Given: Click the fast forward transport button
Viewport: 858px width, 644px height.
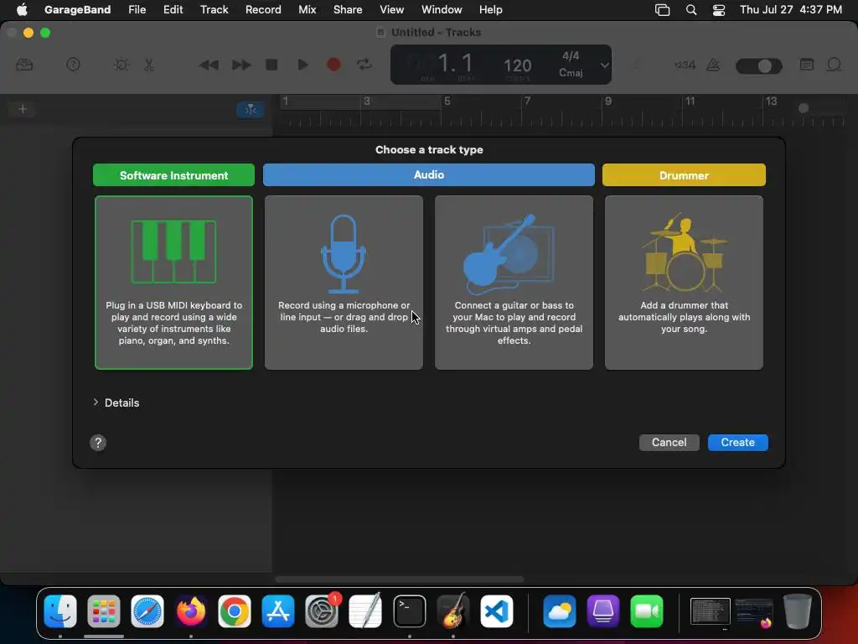Looking at the screenshot, I should [240, 65].
